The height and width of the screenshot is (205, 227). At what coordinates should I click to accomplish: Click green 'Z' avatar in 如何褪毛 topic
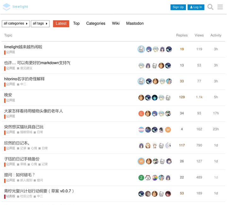pyautogui.click(x=141, y=178)
